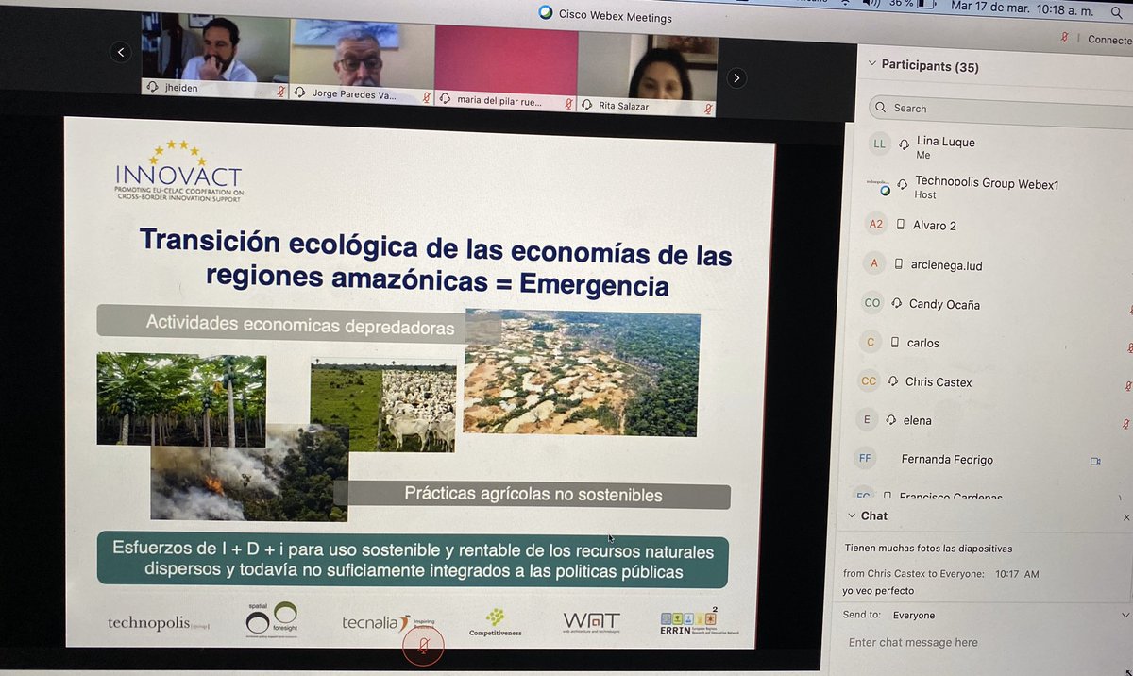1133x676 pixels.
Task: Select jheiden's video thumbnail
Action: pyautogui.click(x=214, y=58)
